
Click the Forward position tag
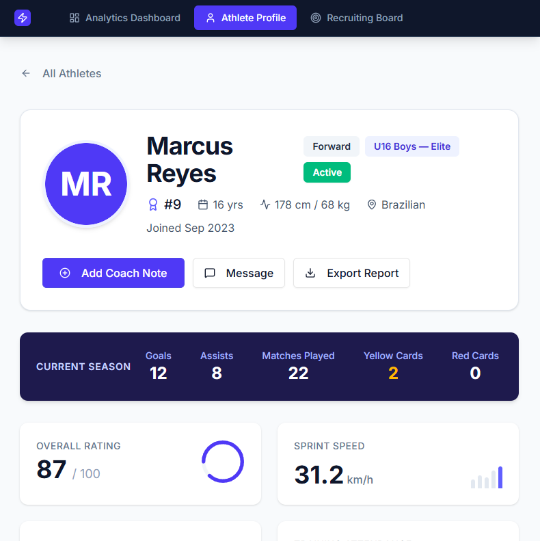coord(332,146)
